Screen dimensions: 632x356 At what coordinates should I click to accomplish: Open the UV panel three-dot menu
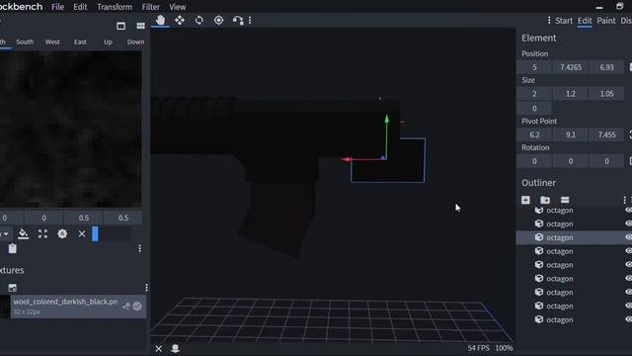pyautogui.click(x=140, y=248)
